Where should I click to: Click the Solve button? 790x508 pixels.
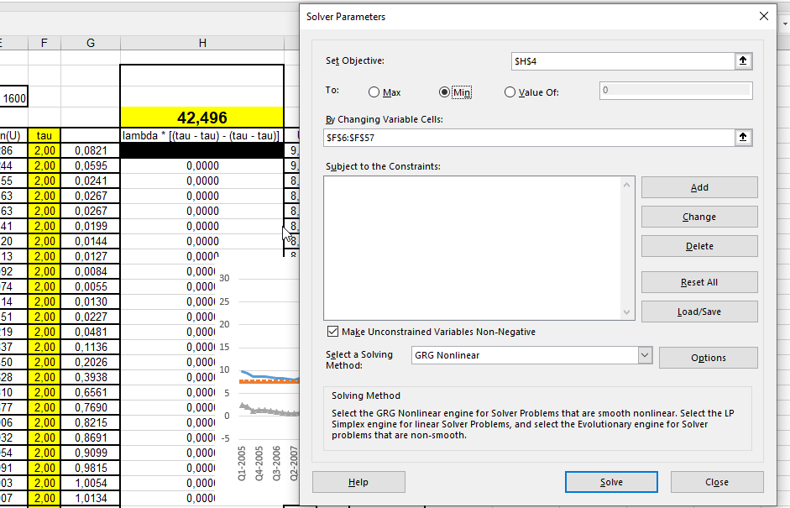point(611,482)
